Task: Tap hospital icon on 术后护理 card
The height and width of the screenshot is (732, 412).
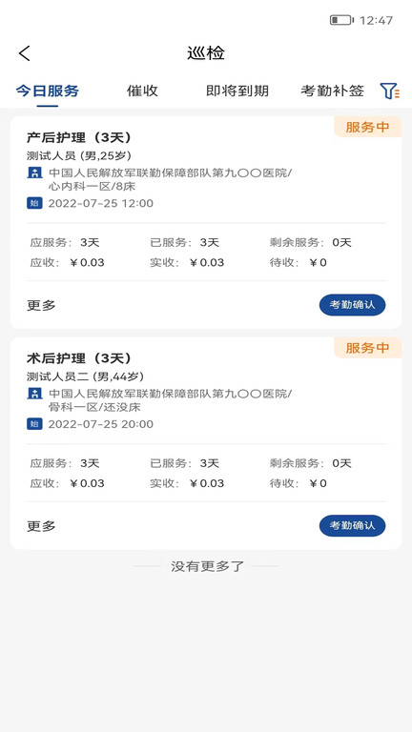Action: coord(34,394)
